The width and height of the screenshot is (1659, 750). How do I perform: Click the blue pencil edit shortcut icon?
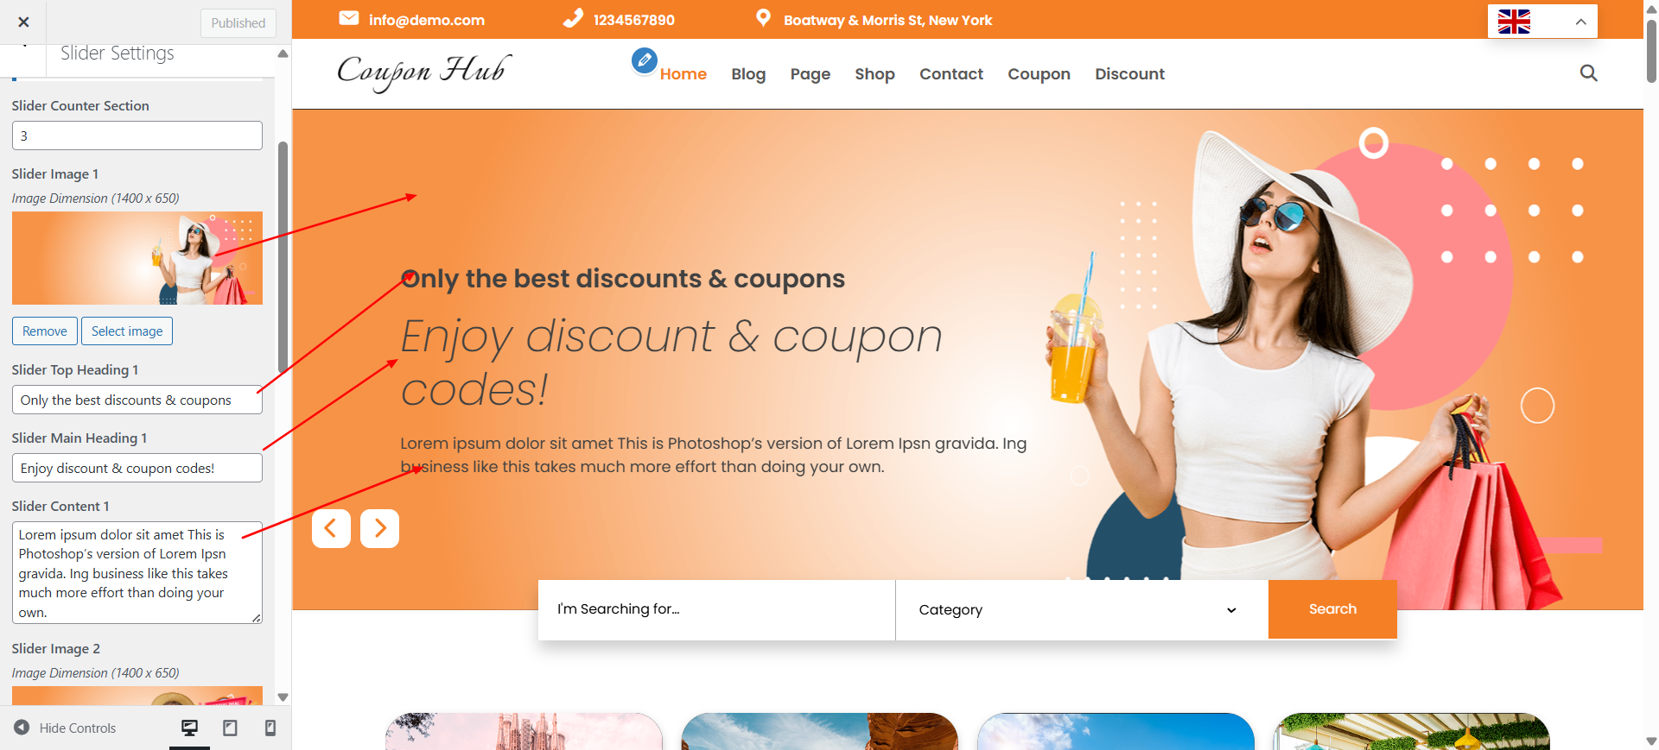point(644,60)
